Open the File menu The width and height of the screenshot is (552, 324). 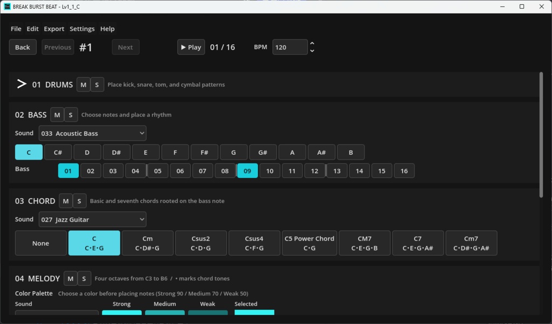pyautogui.click(x=16, y=29)
